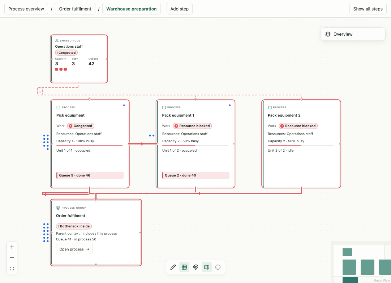Toggle the magnet snap tool
The width and height of the screenshot is (391, 283).
(195, 267)
